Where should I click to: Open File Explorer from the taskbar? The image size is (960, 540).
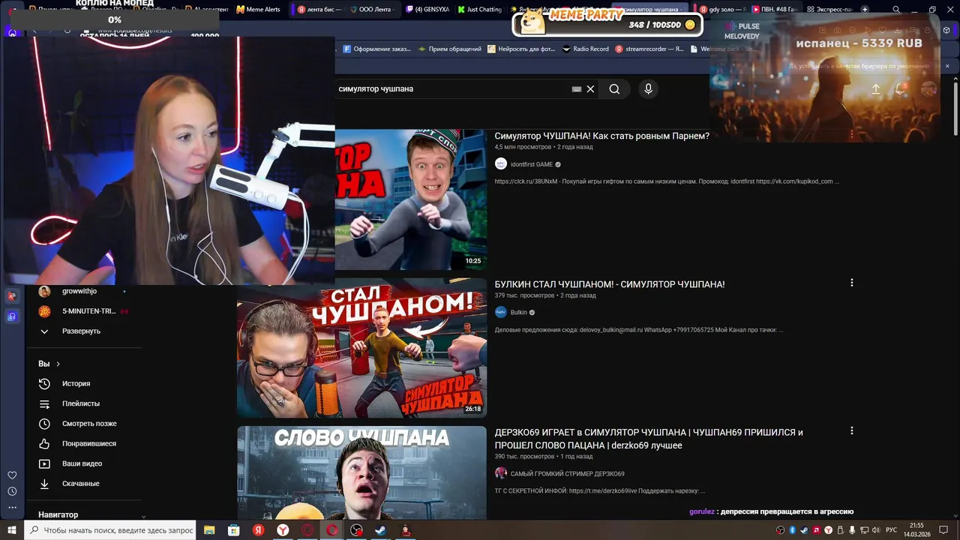[209, 530]
